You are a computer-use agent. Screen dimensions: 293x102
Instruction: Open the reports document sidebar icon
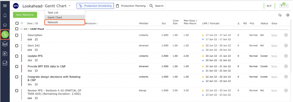point(5,54)
